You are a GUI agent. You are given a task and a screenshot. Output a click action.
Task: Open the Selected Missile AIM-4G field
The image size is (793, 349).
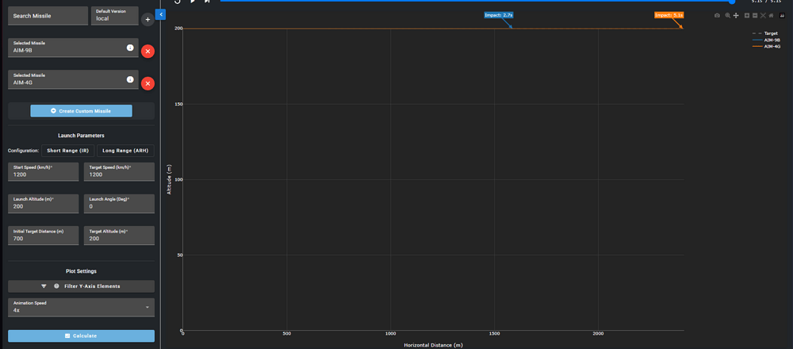click(x=73, y=79)
